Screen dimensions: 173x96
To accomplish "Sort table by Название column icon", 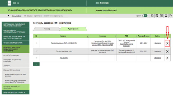I will coord(88,36).
